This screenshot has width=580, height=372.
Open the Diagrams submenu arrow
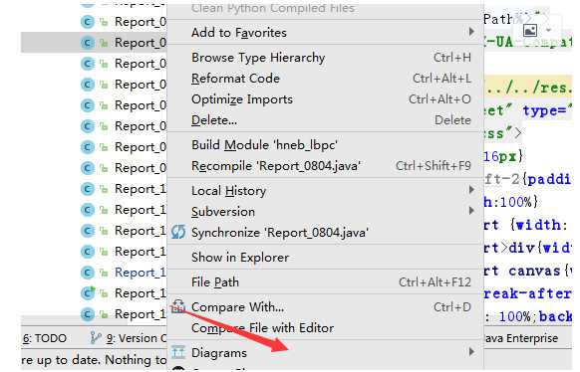pos(471,351)
